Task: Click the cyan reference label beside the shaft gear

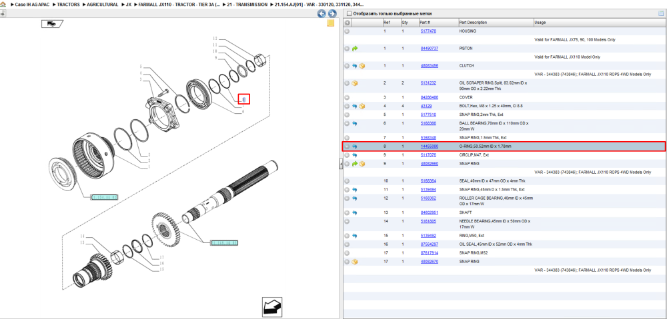Action: 224,243
